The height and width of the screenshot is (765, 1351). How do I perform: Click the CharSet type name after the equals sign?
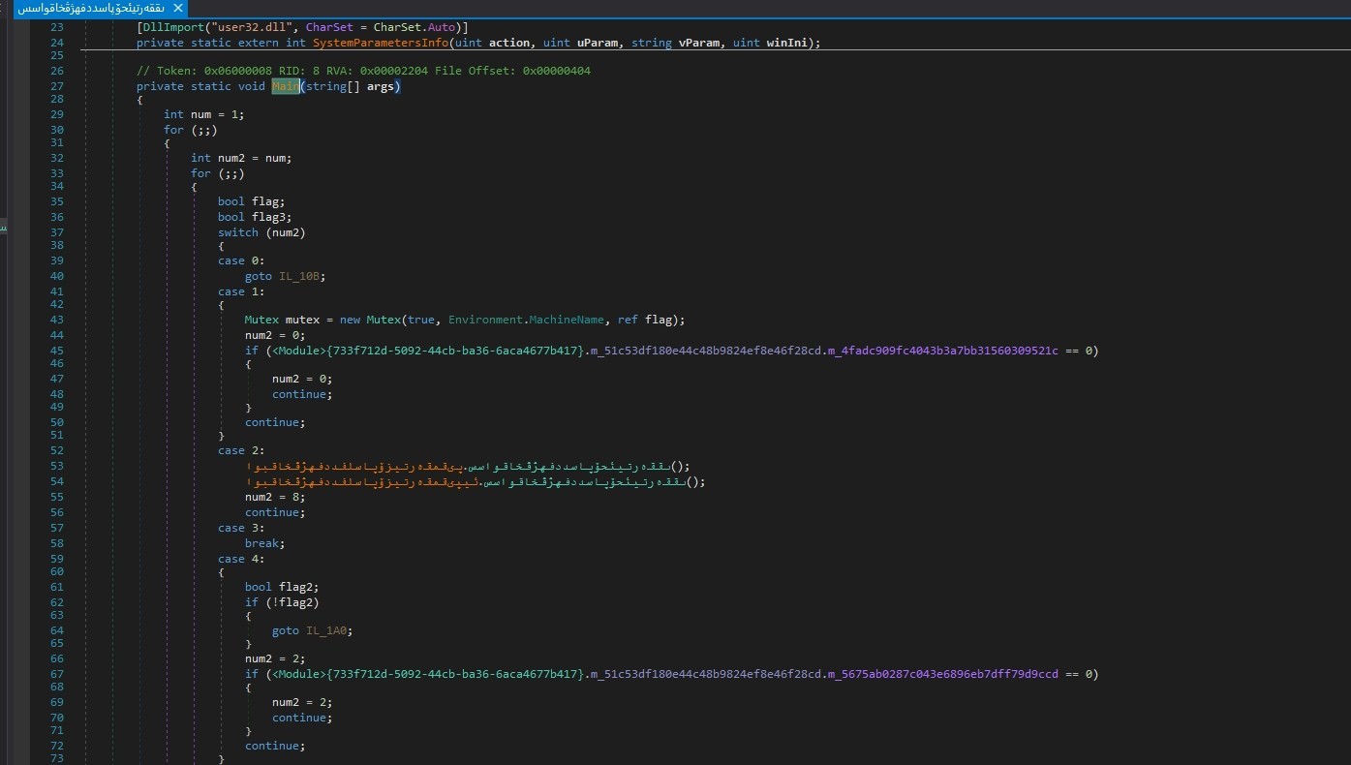tap(397, 27)
